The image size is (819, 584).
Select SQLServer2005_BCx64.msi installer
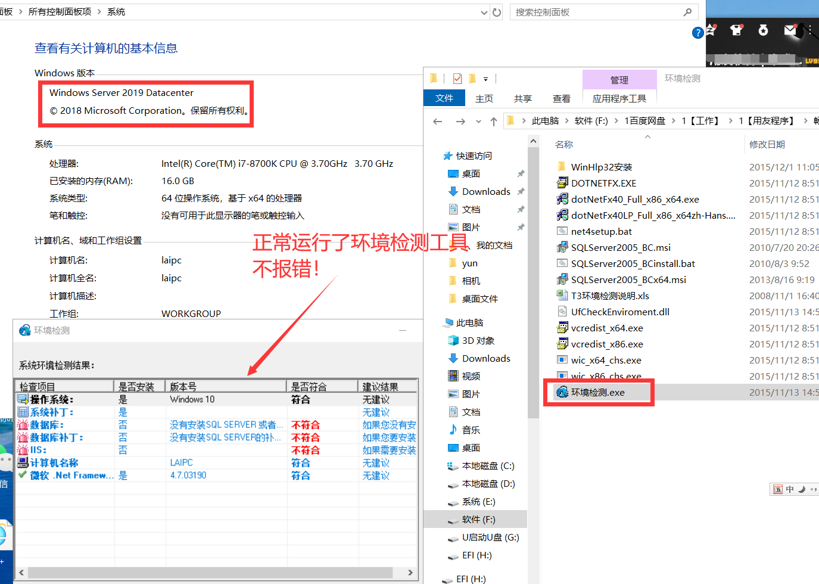[628, 279]
